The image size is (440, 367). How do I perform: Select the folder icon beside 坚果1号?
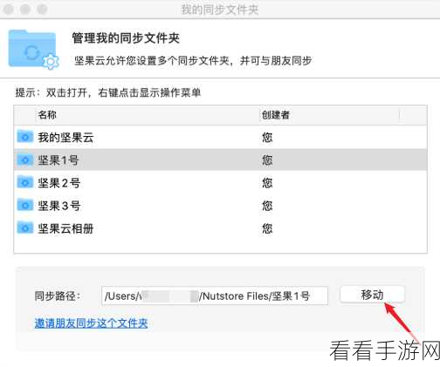tap(24, 160)
